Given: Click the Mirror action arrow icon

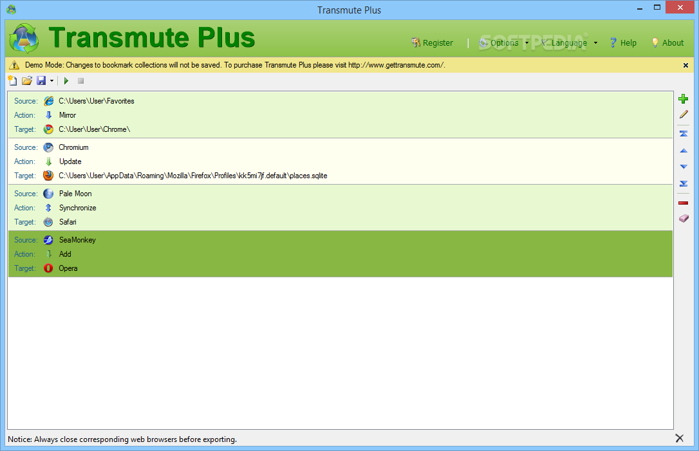Looking at the screenshot, I should tap(48, 115).
